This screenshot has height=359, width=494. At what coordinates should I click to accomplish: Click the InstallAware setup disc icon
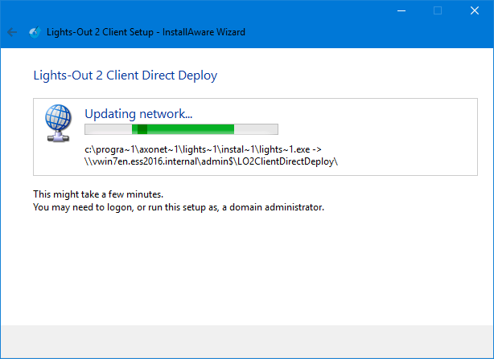[x=35, y=32]
